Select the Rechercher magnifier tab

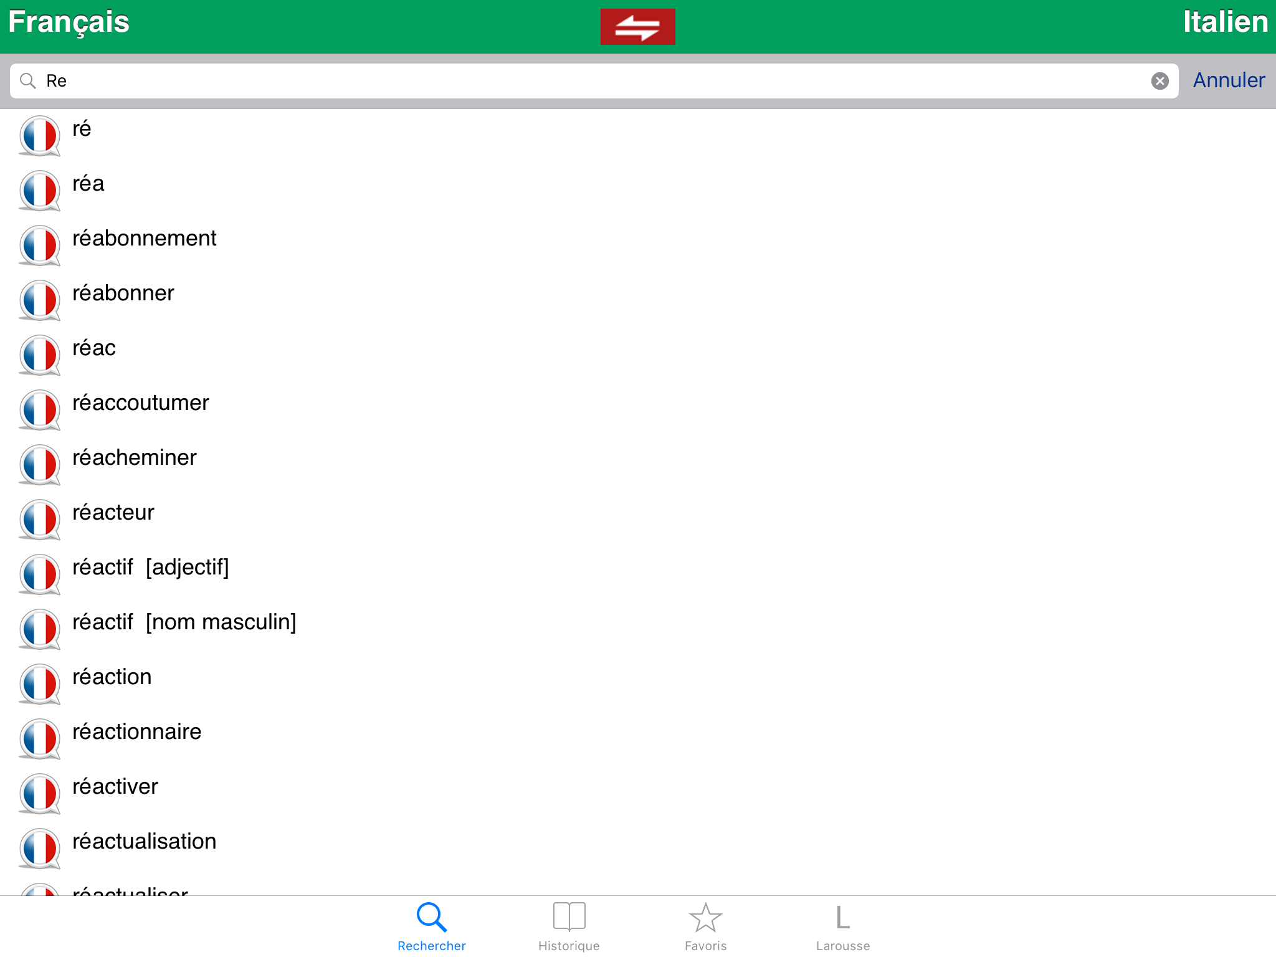point(432,926)
